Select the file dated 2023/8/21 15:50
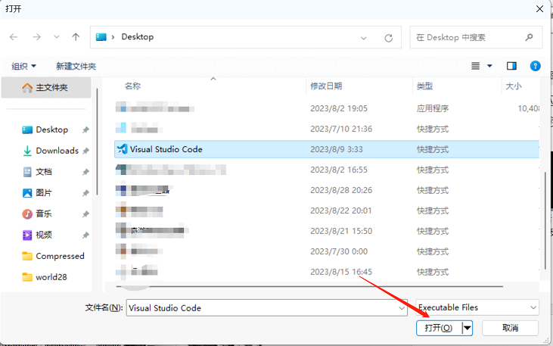 (327, 231)
